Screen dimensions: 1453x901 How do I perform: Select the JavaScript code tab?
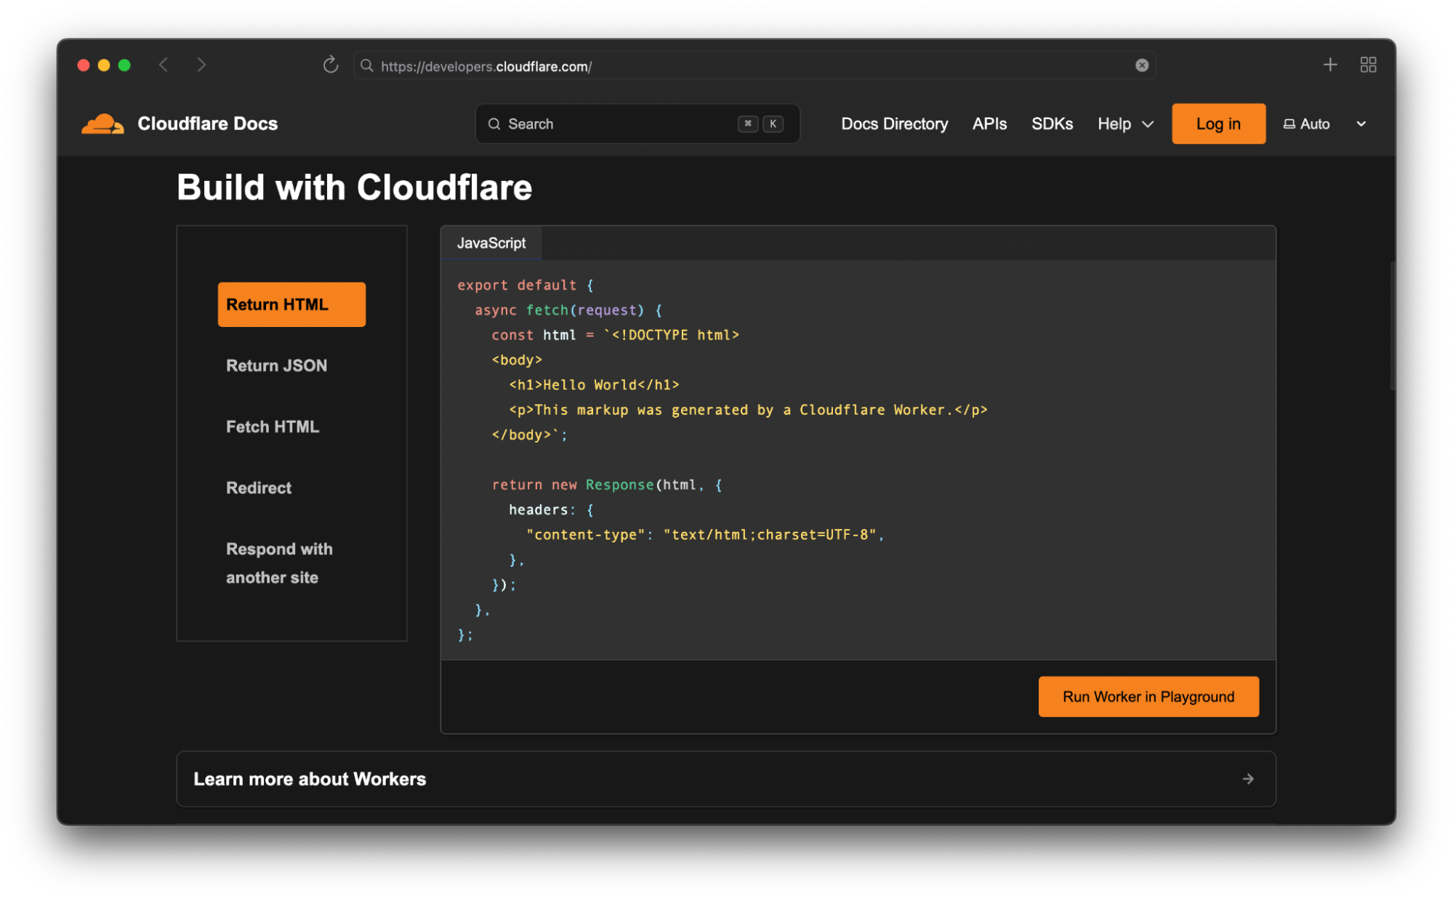(x=491, y=243)
